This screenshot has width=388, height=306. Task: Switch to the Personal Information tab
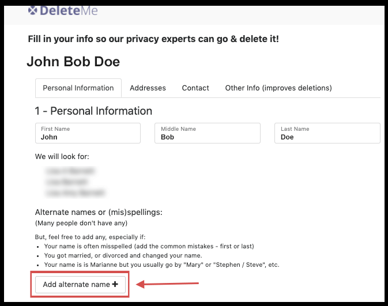coord(78,88)
